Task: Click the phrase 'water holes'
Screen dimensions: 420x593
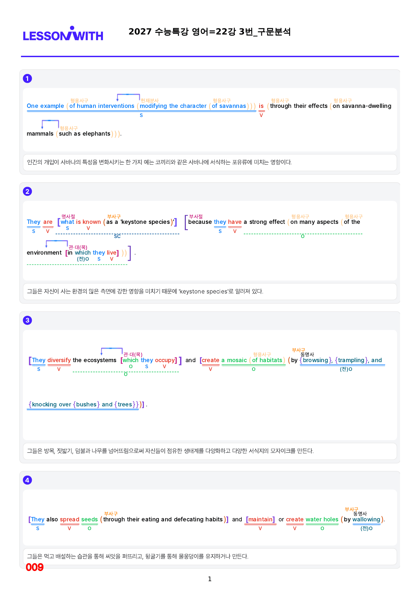Action: 322,519
